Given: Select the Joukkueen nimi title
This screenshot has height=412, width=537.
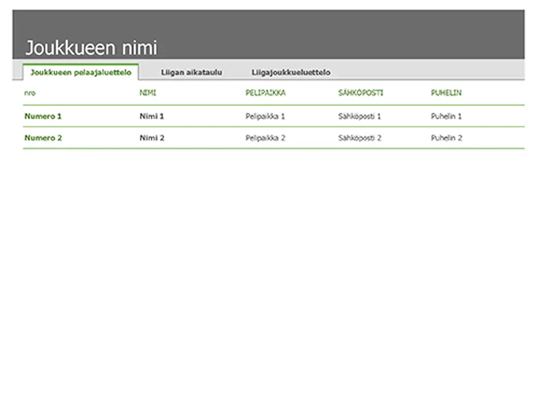Looking at the screenshot, I should coord(91,47).
